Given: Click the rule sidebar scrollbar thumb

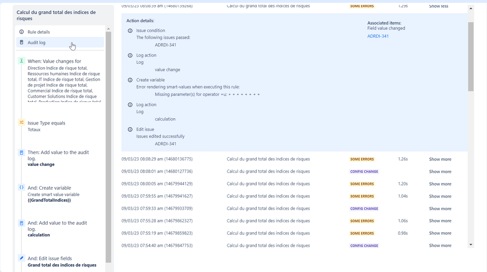Looking at the screenshot, I should (x=108, y=147).
